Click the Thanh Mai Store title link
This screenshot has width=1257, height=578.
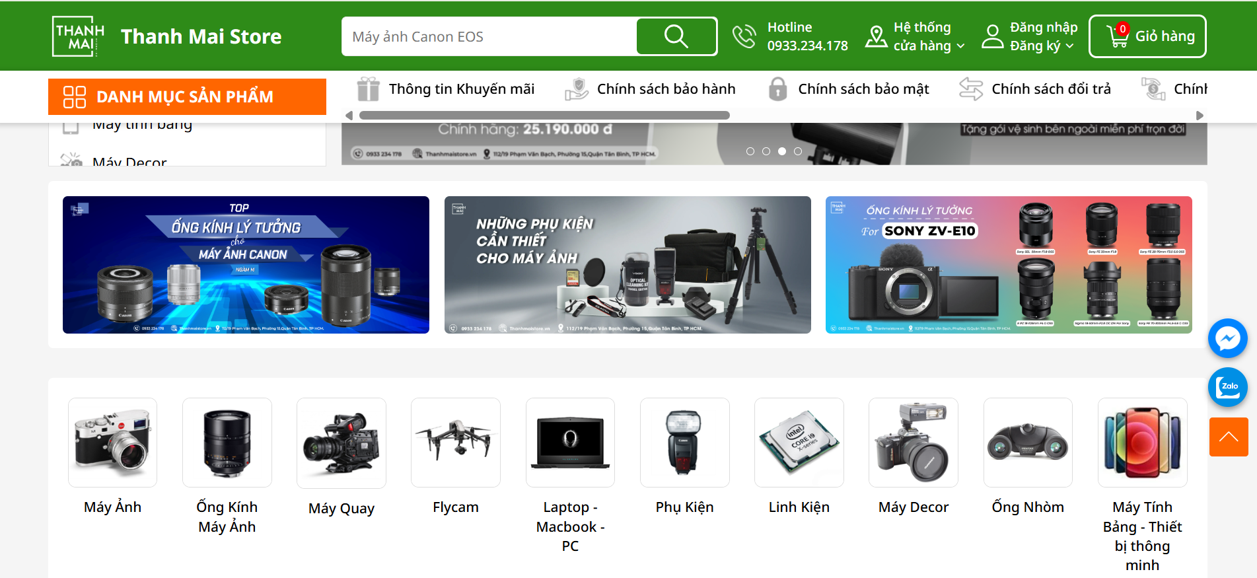click(201, 36)
